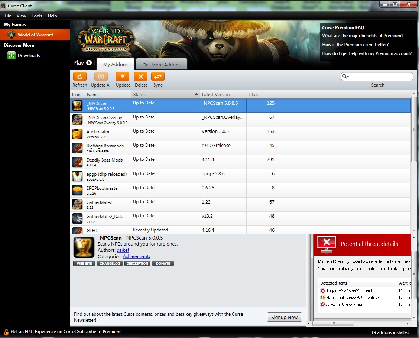Click the Delete addon icon
Screen dimensions: 419x338
pos(141,77)
